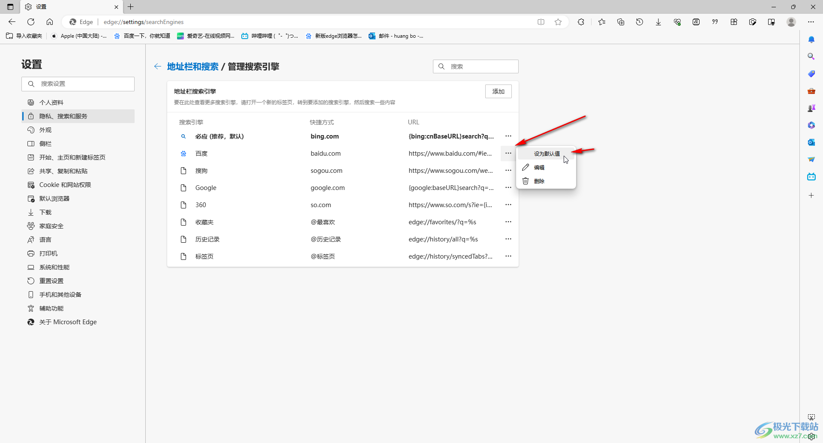Open Edge Settings and more menu

point(811,22)
